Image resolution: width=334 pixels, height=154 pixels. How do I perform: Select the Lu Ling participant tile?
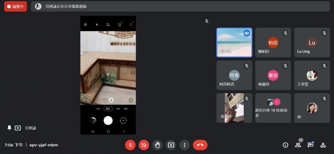click(x=312, y=42)
